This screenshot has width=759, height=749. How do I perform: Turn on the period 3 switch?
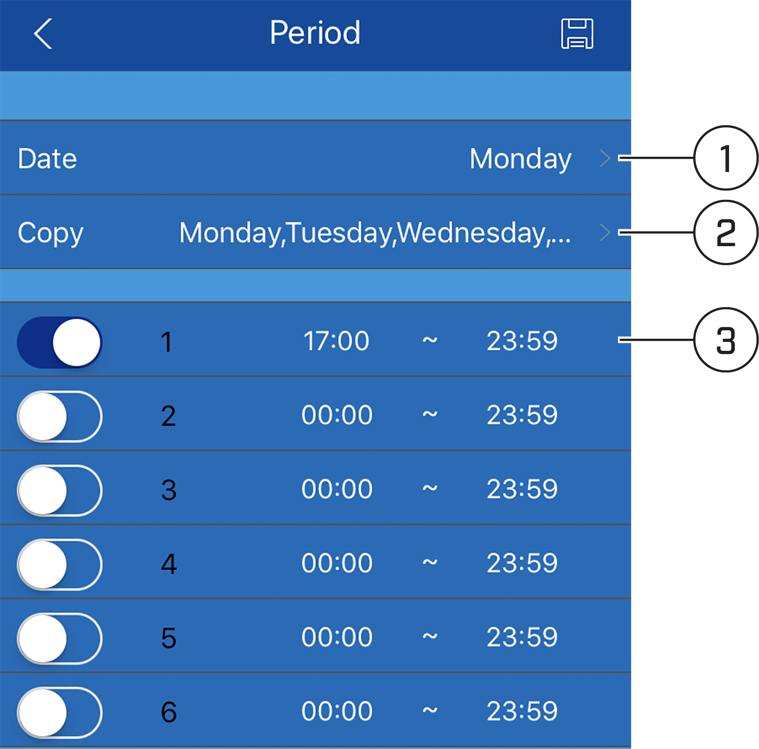coord(59,490)
